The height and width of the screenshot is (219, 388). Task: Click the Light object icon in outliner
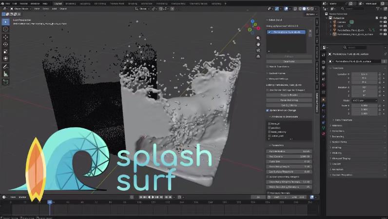335,26
